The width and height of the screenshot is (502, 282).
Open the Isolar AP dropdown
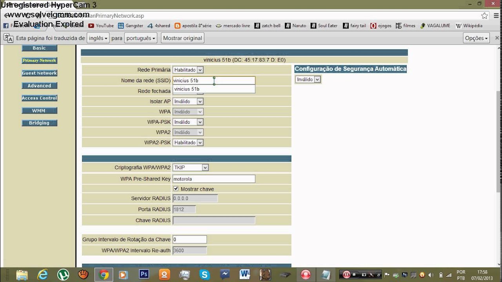click(x=188, y=101)
